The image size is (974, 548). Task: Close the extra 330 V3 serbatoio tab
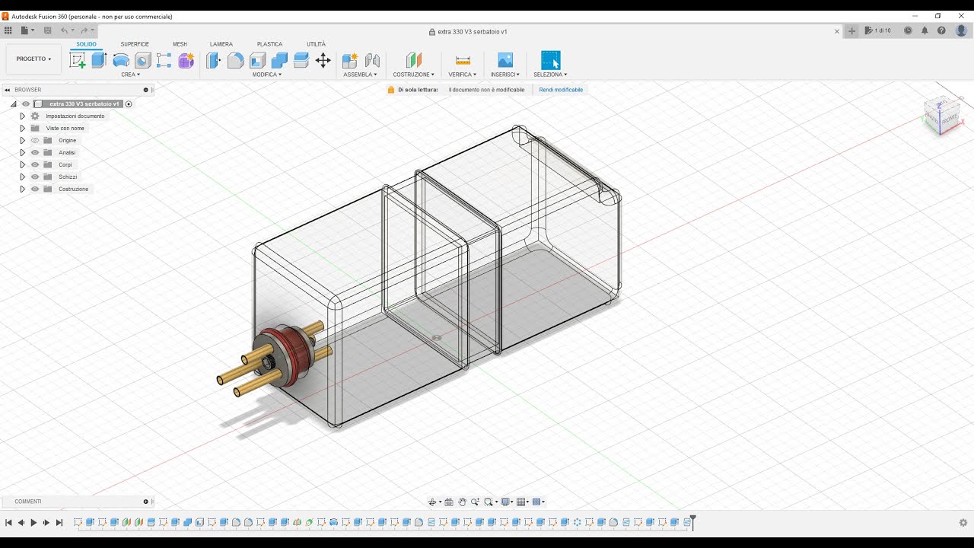837,31
